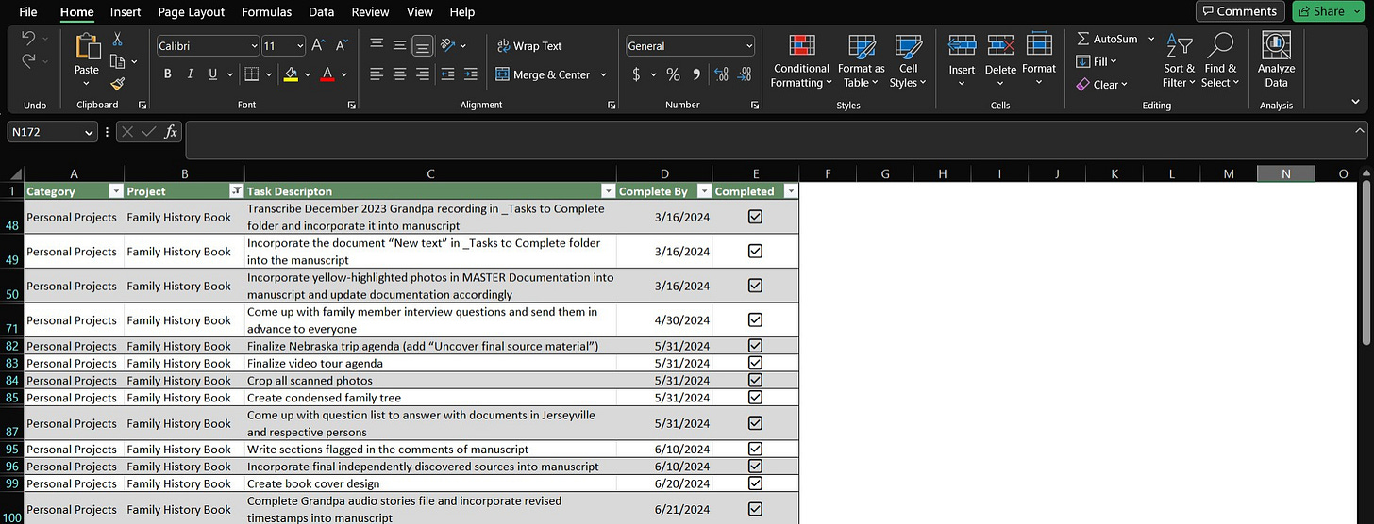Uncheck Completed box for yellow-highlighted photos task

point(755,286)
